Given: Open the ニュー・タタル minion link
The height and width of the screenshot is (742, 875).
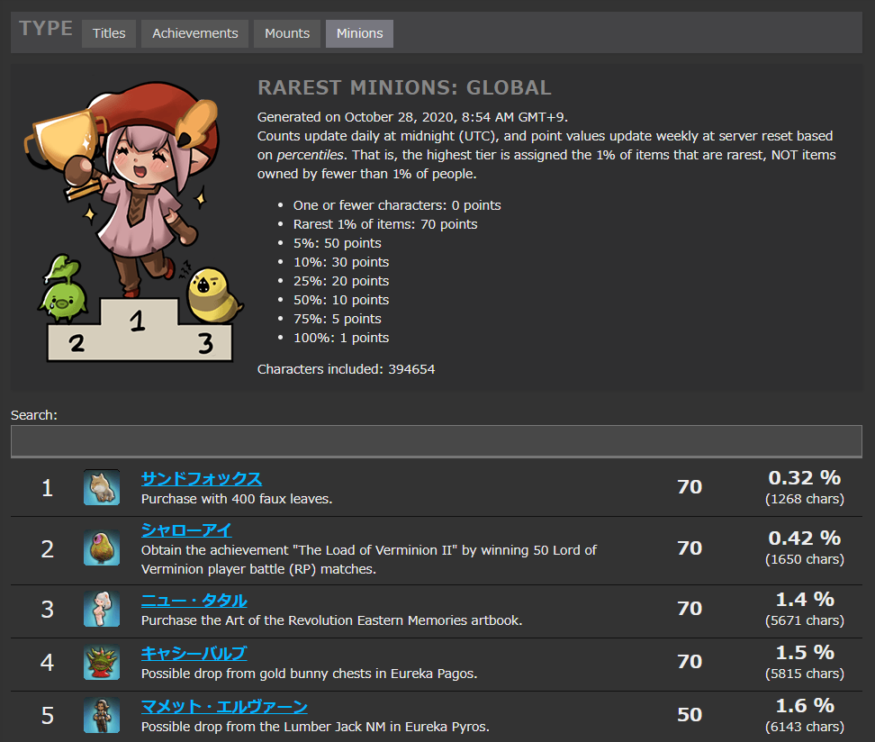Looking at the screenshot, I should (x=194, y=601).
